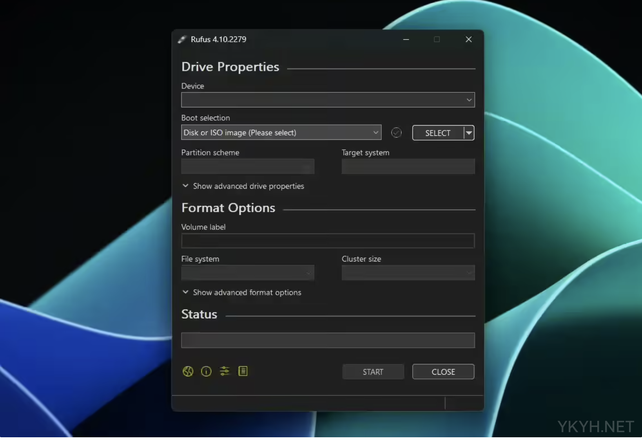Click the Target system field
Screen dimensions: 642x440
tap(408, 166)
